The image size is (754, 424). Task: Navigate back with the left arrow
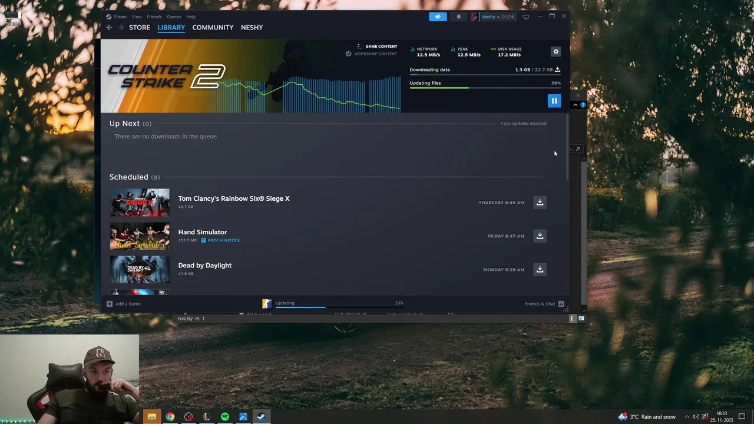109,28
